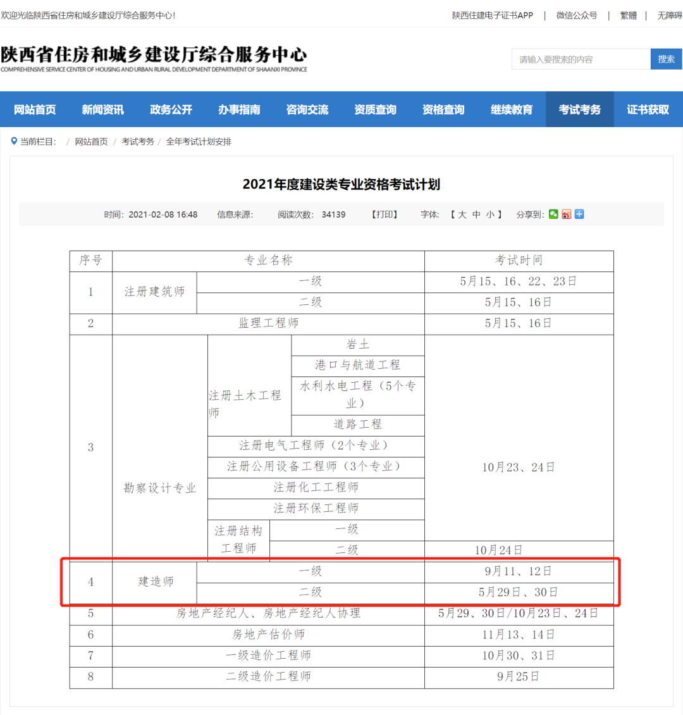Click the location pin icon in the breadcrumb
The width and height of the screenshot is (683, 715).
14,142
